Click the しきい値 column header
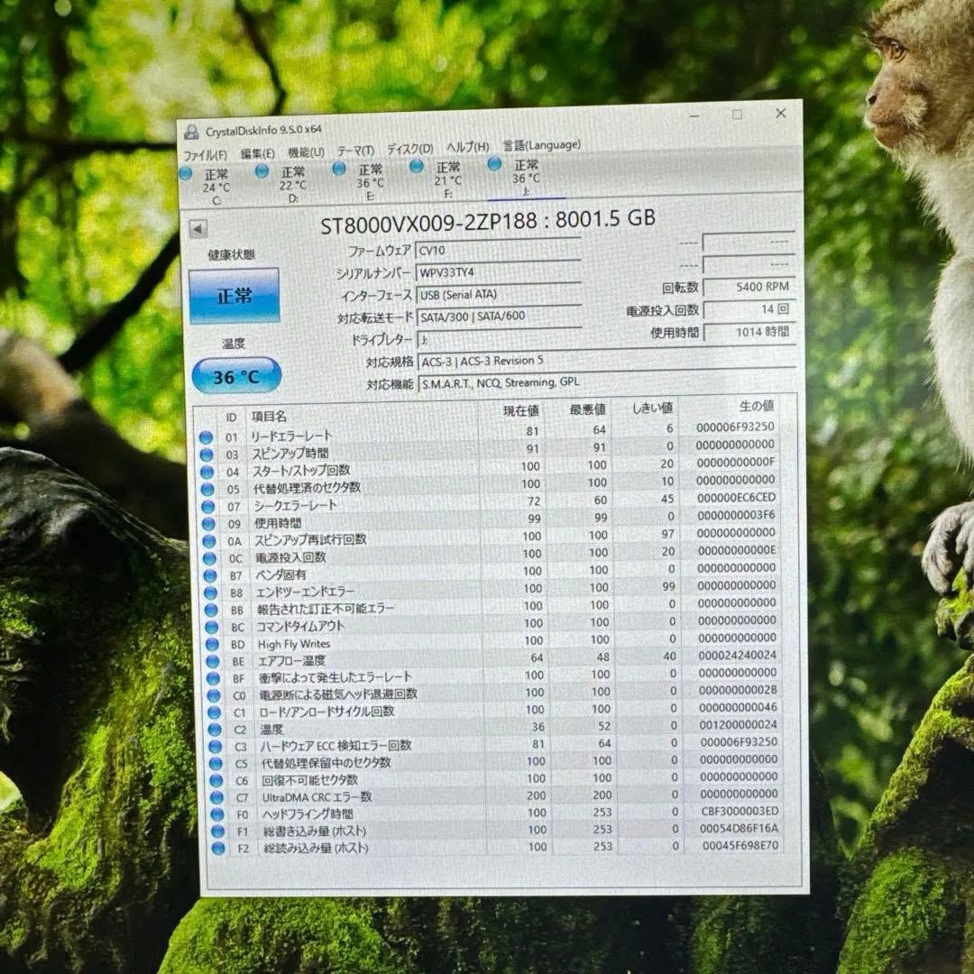The image size is (974, 974). point(653,409)
